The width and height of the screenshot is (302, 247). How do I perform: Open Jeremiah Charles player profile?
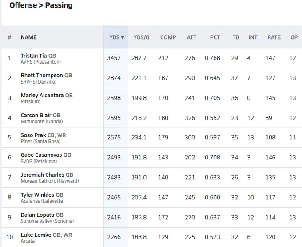point(42,175)
